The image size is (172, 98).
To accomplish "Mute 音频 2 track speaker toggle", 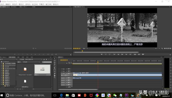I will (62, 80).
